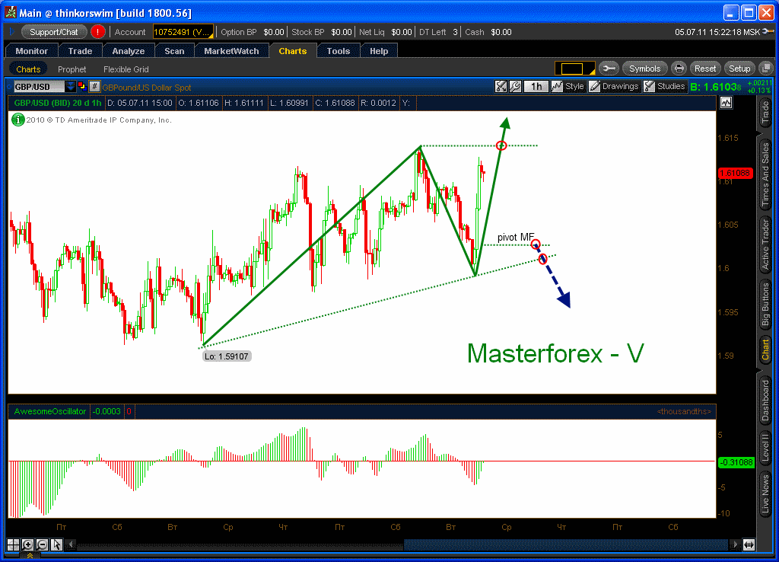Click the small circle clipboard icon before GBP/USD
Viewport: 779px width, 562px height.
pyautogui.click(x=9, y=87)
